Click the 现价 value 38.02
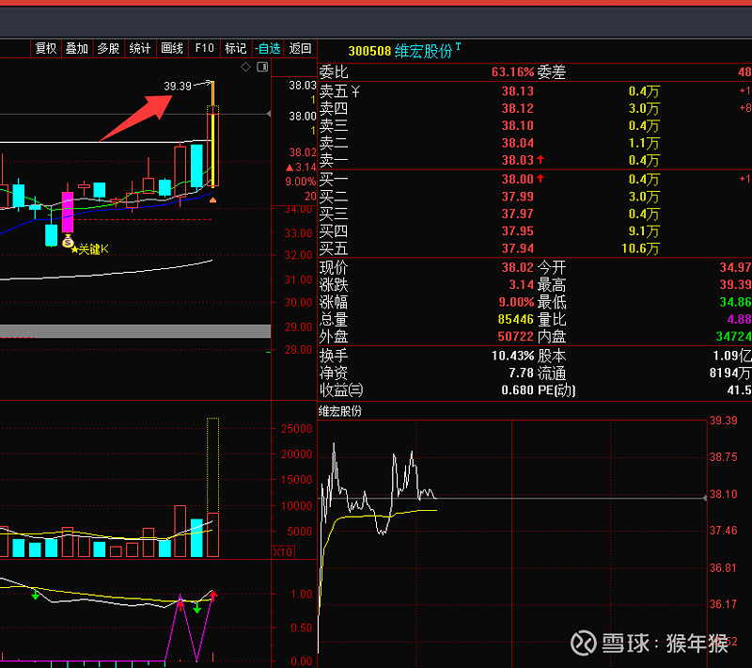Screen dimensions: 752x668 click(x=518, y=267)
